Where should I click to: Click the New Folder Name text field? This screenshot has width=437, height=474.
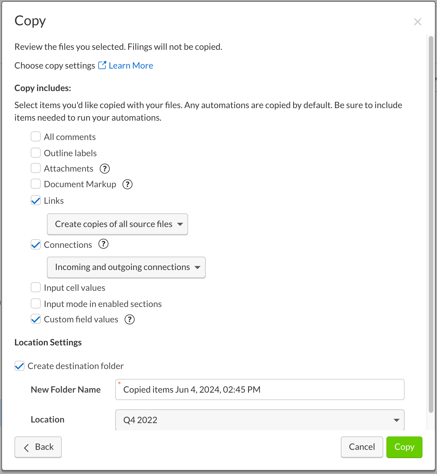coord(260,389)
